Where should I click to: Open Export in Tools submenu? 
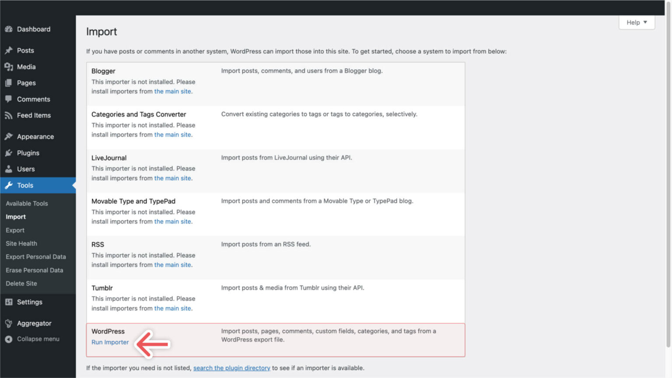pos(15,230)
